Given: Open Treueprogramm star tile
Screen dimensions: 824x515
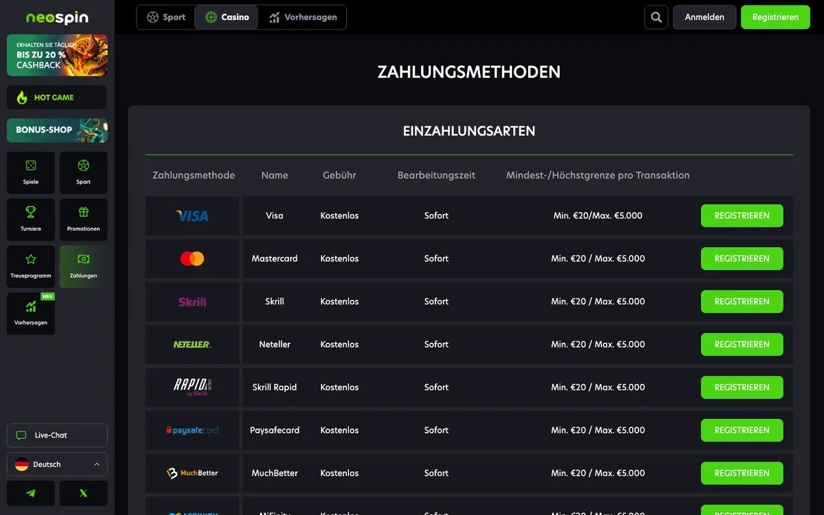Looking at the screenshot, I should (x=31, y=266).
